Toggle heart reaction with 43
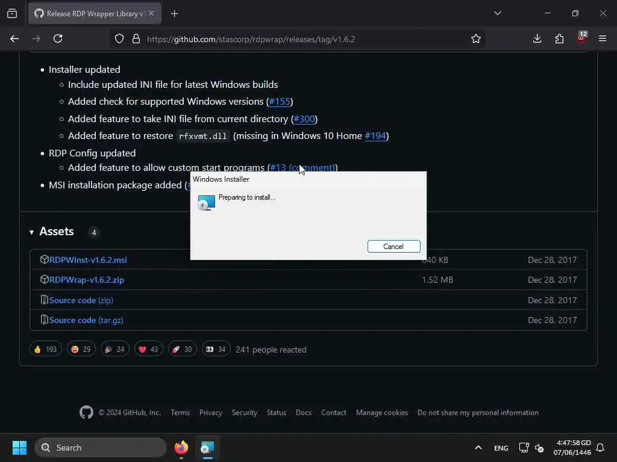 pyautogui.click(x=148, y=350)
